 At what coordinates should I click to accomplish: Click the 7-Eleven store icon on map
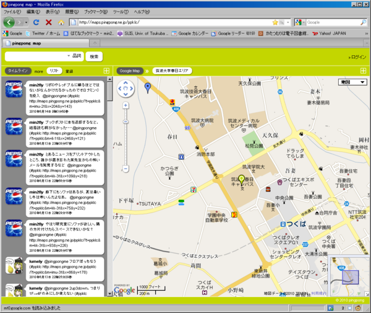pyautogui.click(x=194, y=190)
